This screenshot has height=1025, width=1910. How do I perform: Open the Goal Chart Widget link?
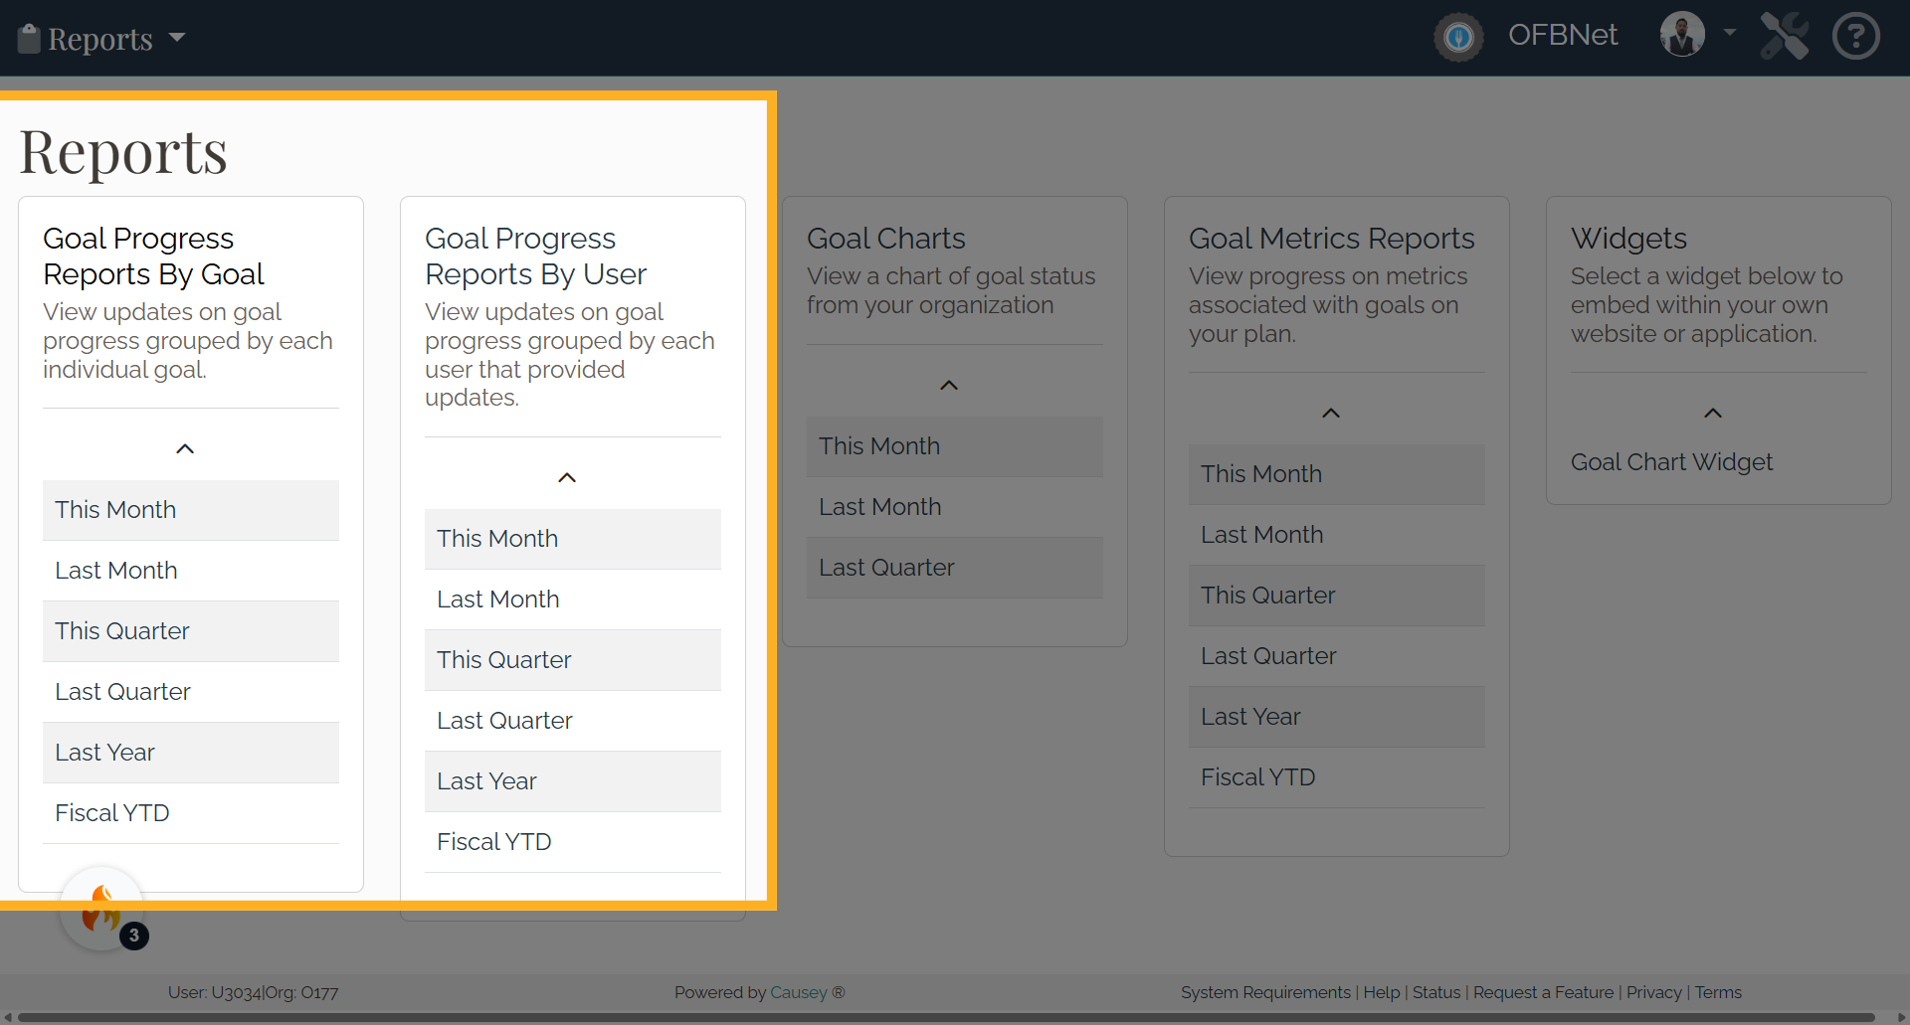point(1671,462)
